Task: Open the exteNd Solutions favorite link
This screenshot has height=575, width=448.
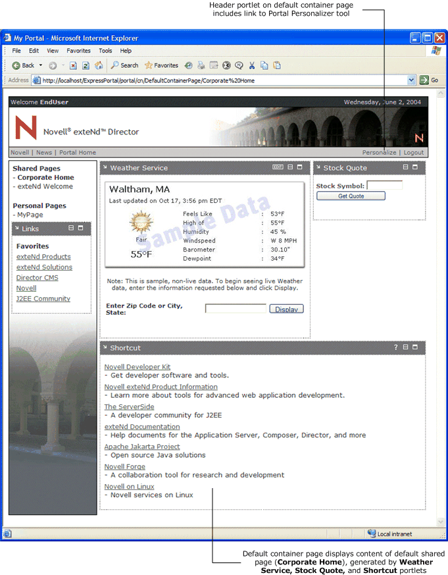Action: coord(44,267)
